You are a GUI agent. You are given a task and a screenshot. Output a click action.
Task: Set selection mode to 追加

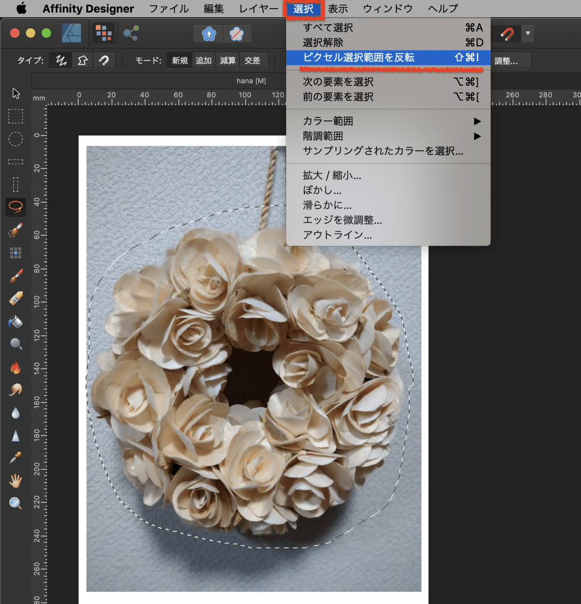(x=204, y=60)
